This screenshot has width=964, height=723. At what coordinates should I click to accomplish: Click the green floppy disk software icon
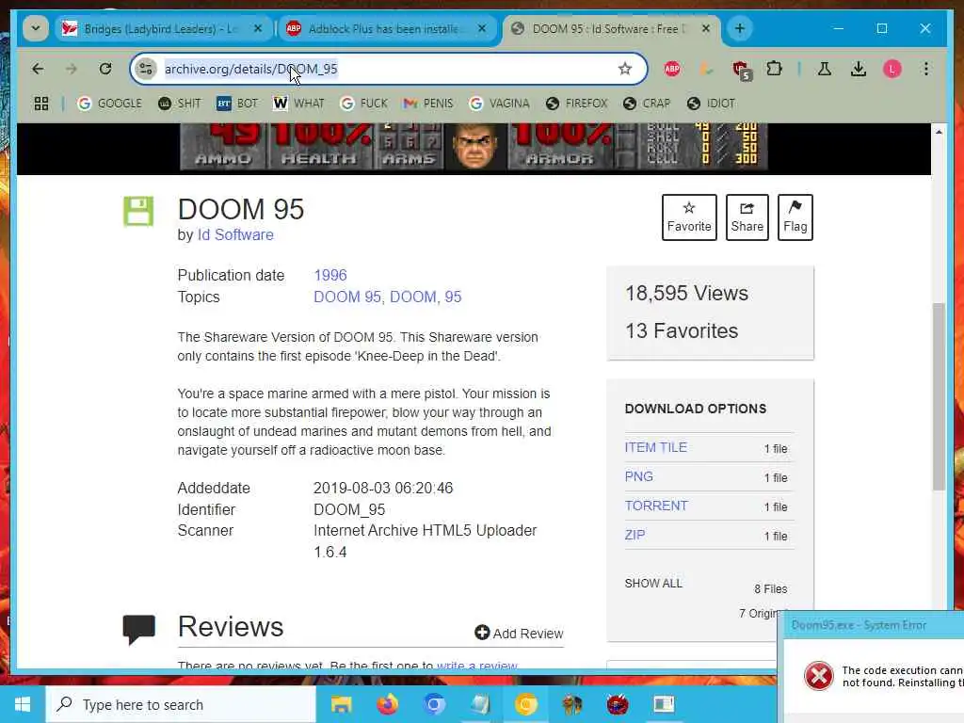[138, 212]
